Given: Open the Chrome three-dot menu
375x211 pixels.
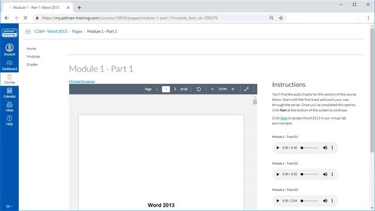Looking at the screenshot, I should [x=369, y=18].
